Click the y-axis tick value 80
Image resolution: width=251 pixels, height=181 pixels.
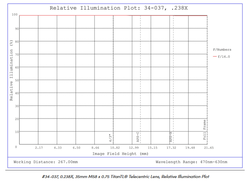click(17, 42)
